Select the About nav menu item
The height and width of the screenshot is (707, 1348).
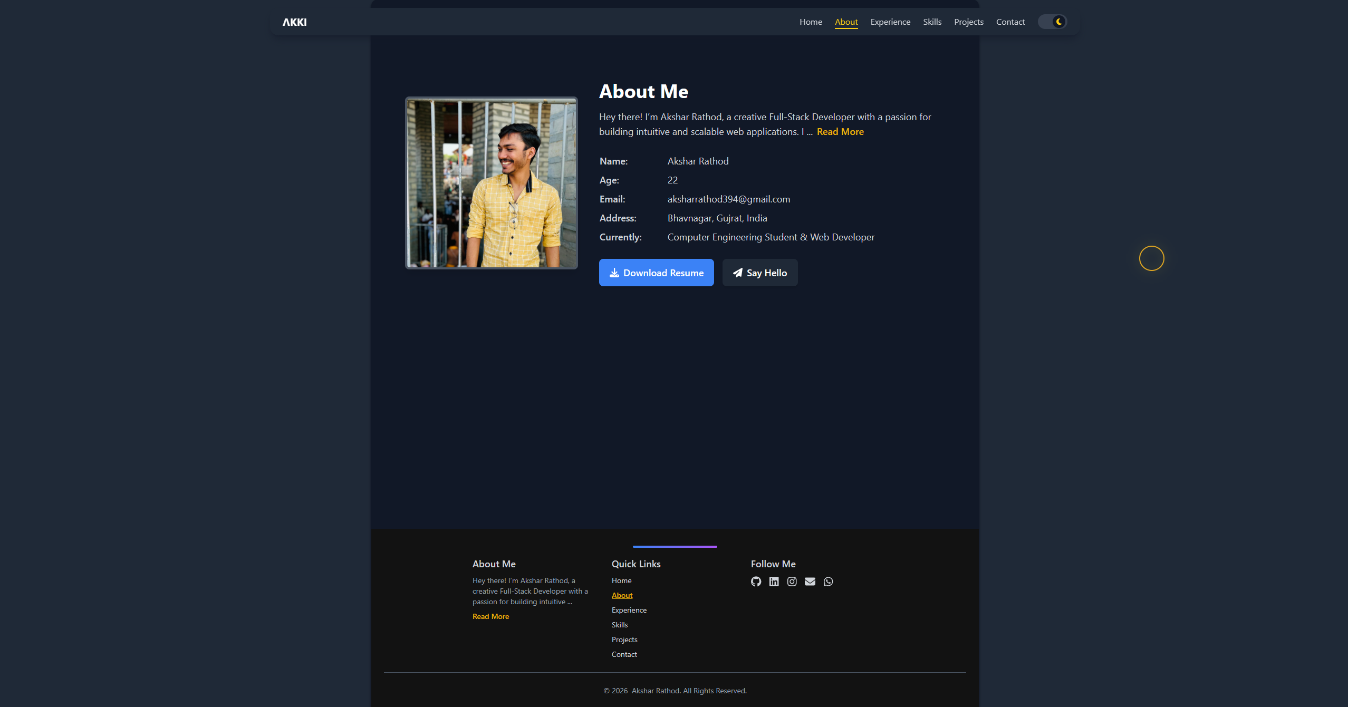tap(846, 22)
